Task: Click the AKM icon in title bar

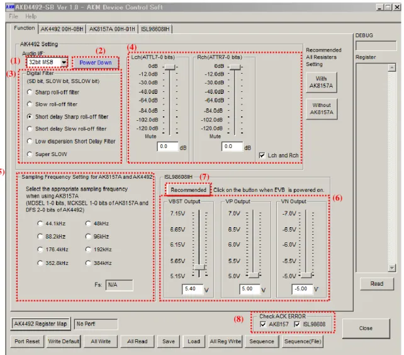Action: (10, 7)
